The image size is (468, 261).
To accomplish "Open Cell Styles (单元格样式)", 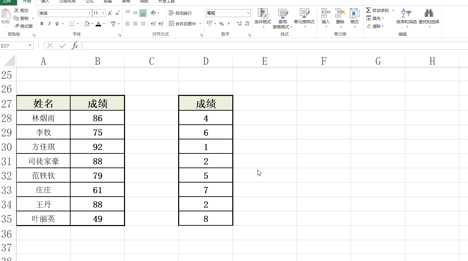I will pyautogui.click(x=304, y=18).
